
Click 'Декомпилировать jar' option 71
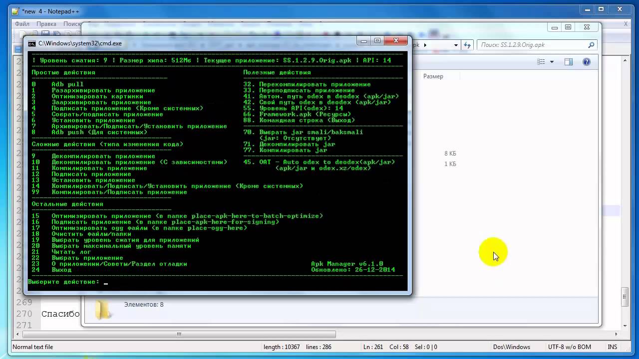297,144
